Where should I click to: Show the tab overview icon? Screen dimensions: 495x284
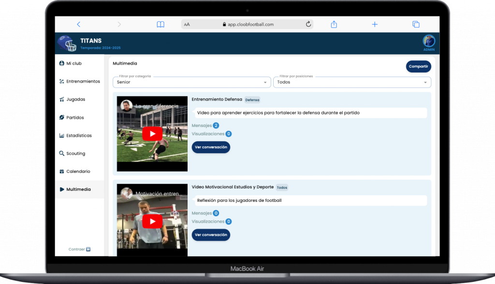pos(415,24)
